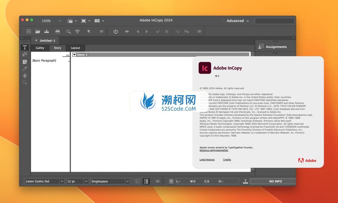
Task: Click the search field in title bar
Action: click(x=275, y=21)
